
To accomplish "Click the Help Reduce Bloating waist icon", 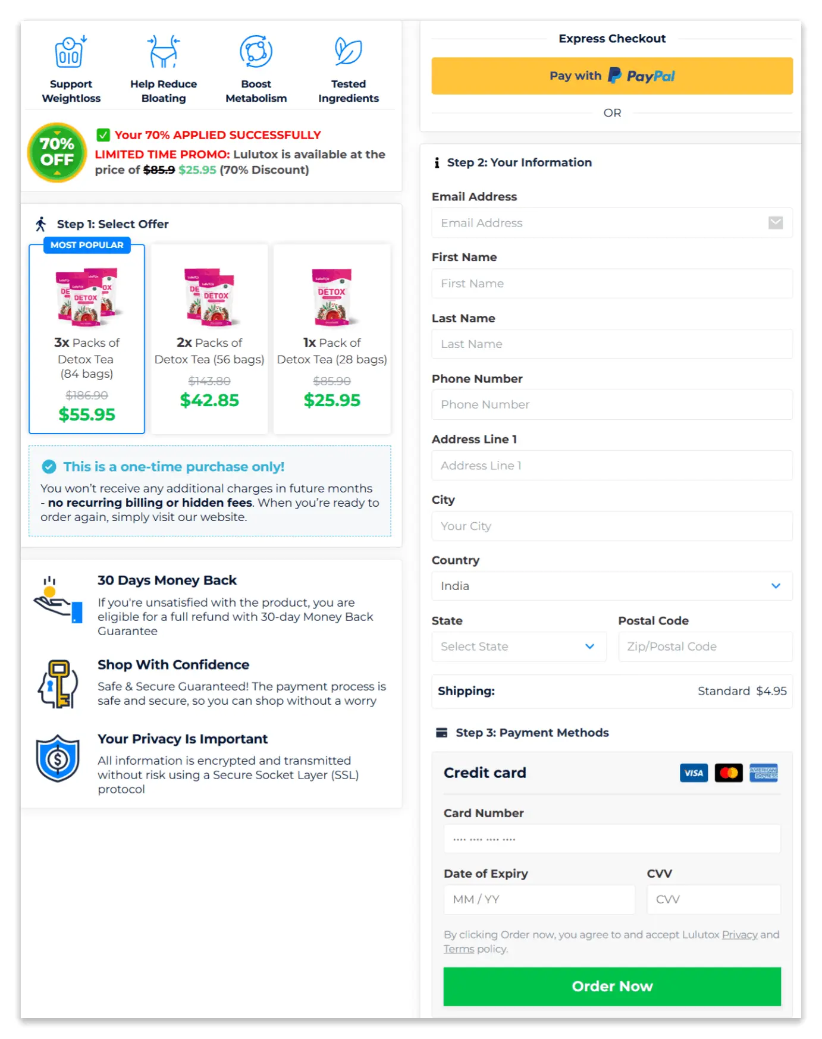I will coord(164,51).
